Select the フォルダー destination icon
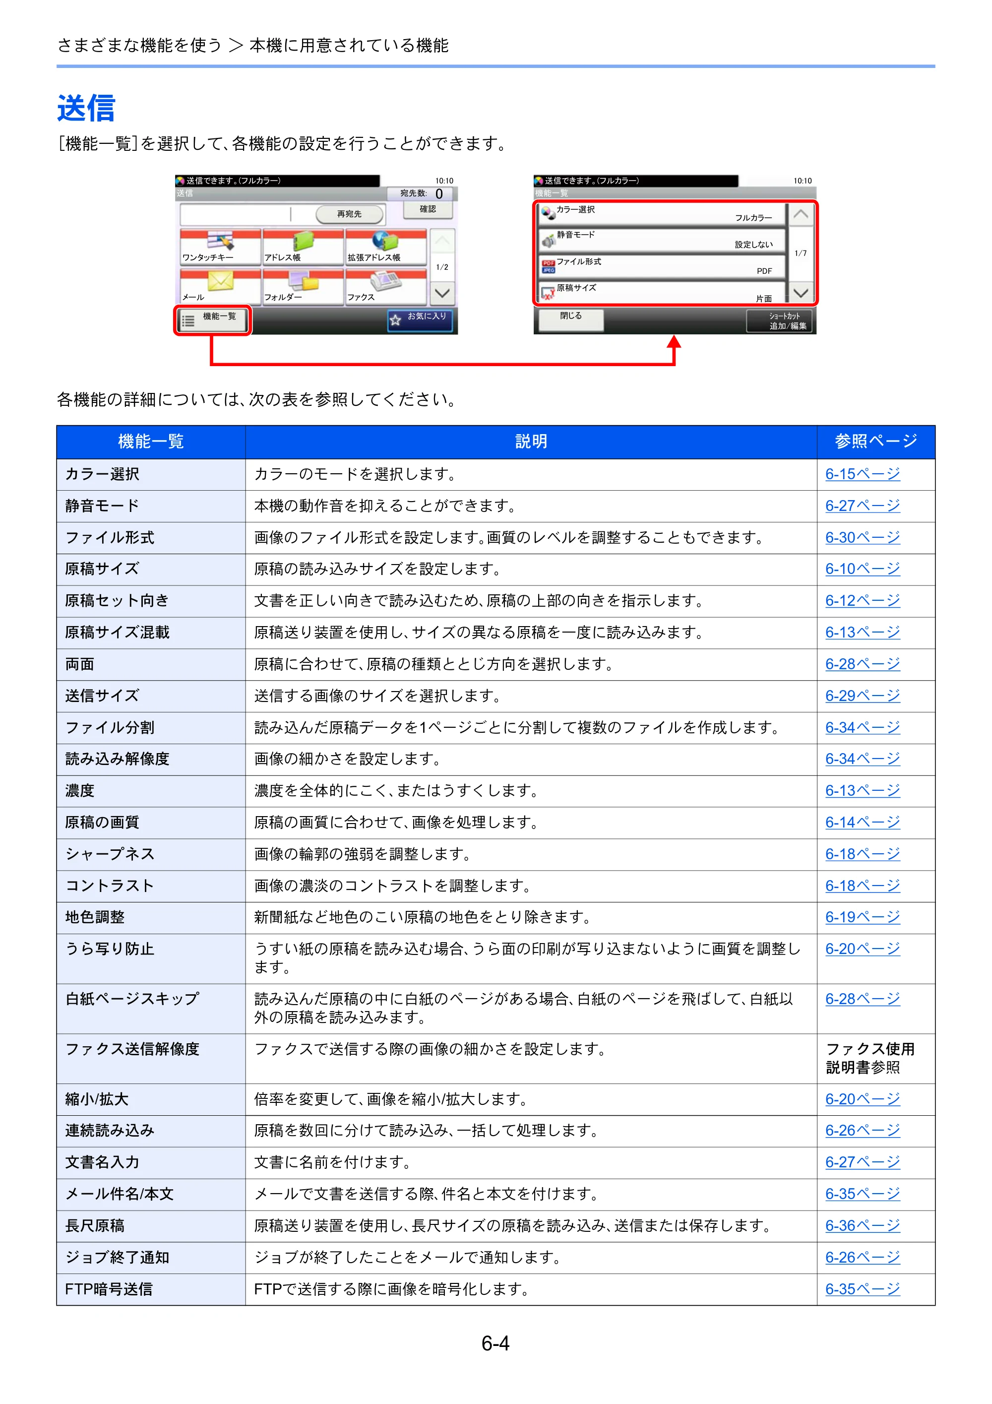This screenshot has width=992, height=1404. 303,286
